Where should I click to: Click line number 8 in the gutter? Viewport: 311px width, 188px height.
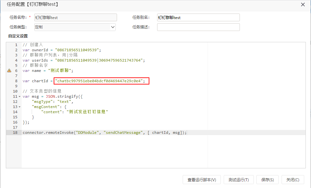pos(16,81)
